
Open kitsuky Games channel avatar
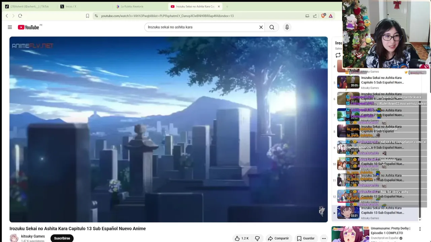pos(14,238)
